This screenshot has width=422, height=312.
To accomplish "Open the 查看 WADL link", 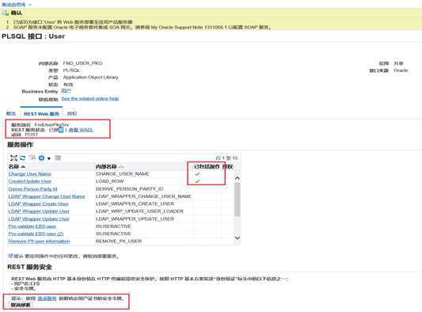I will pos(81,130).
